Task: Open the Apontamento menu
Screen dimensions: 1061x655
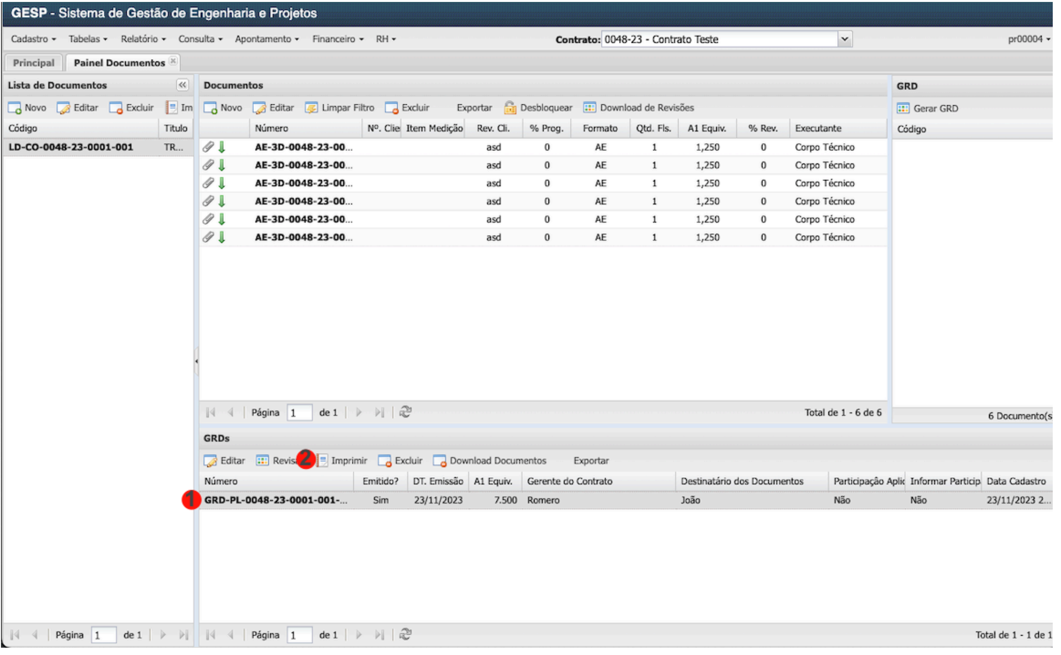Action: point(266,39)
